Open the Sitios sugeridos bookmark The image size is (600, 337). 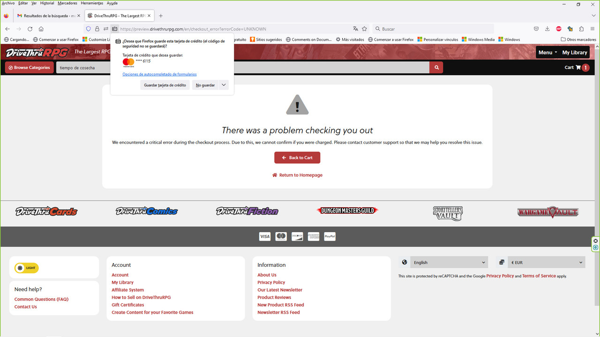[x=266, y=39]
